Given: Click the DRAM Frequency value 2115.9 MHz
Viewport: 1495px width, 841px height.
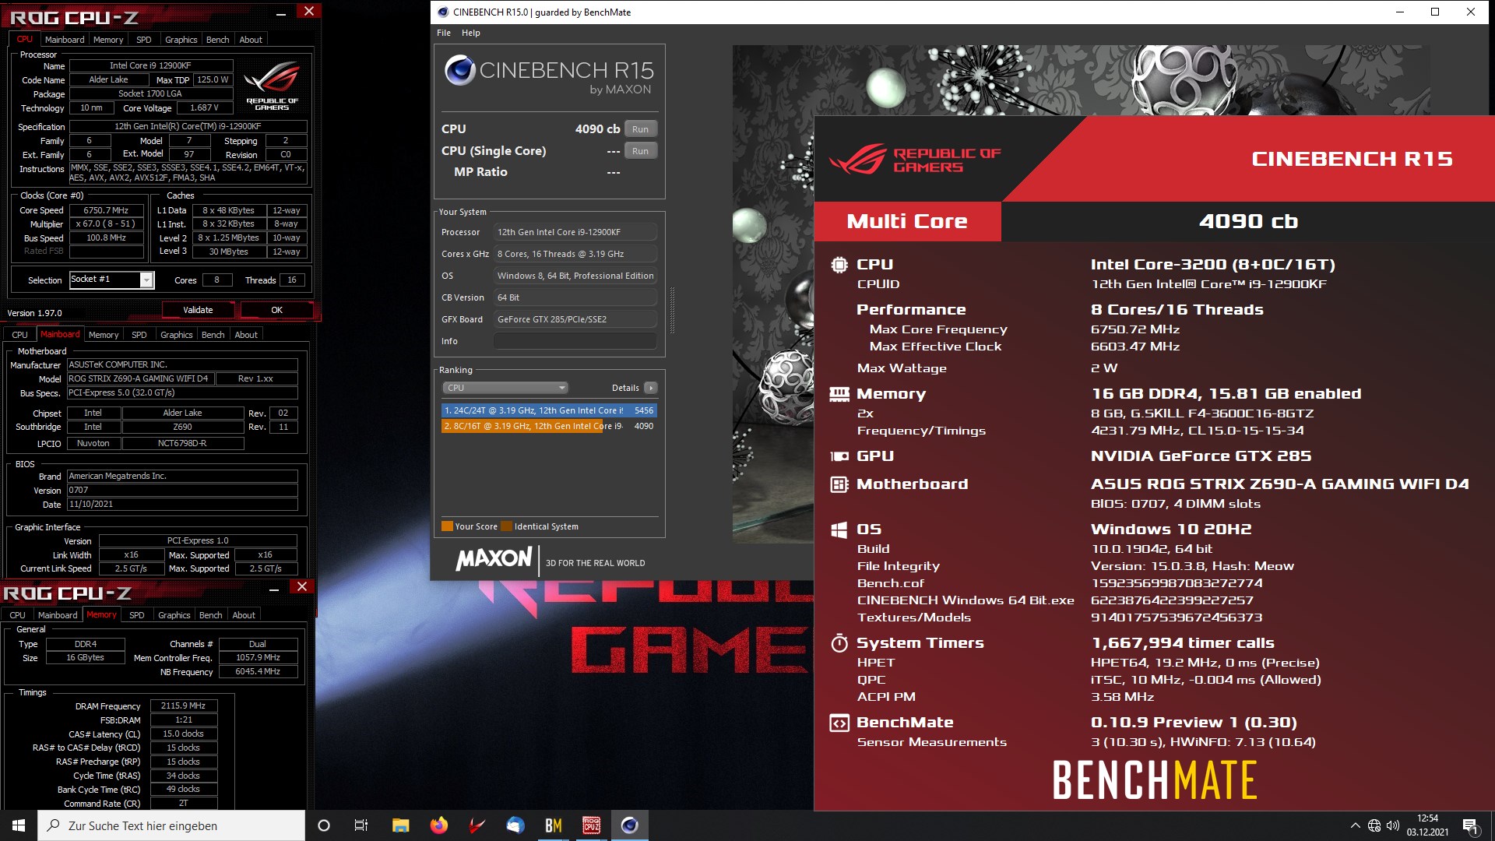Looking at the screenshot, I should [x=183, y=706].
